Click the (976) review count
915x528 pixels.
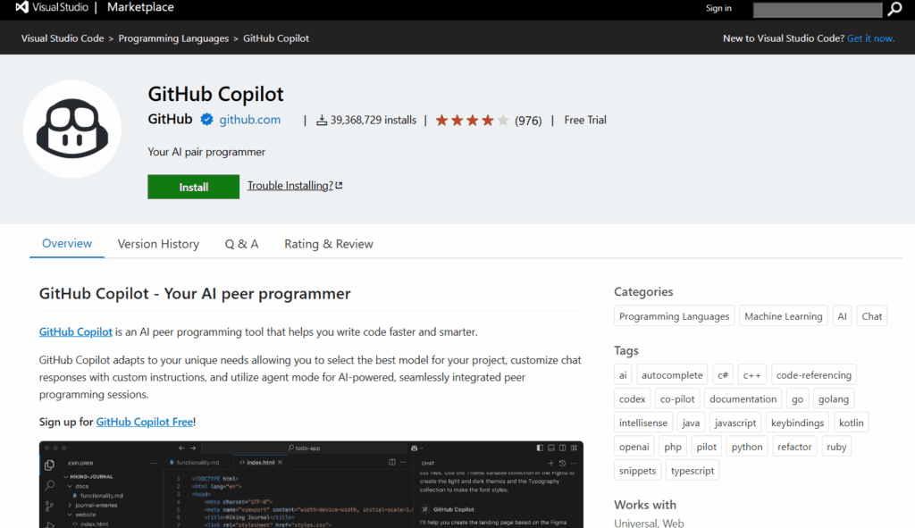point(528,121)
